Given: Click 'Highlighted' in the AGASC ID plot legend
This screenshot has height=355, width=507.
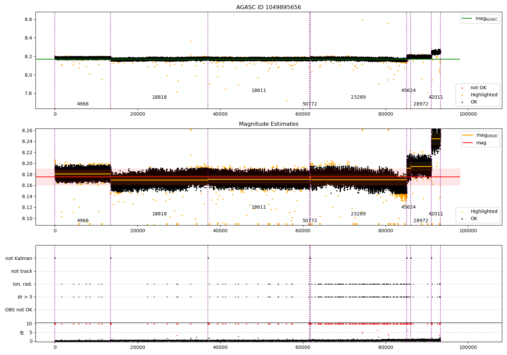Looking at the screenshot, I should (484, 95).
